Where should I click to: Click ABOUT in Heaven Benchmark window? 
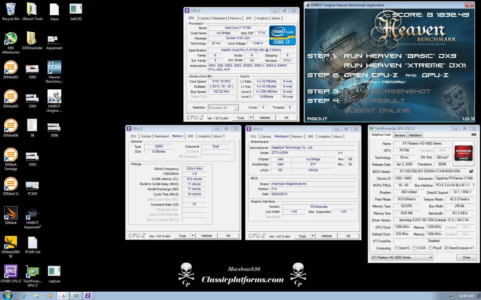[317, 119]
